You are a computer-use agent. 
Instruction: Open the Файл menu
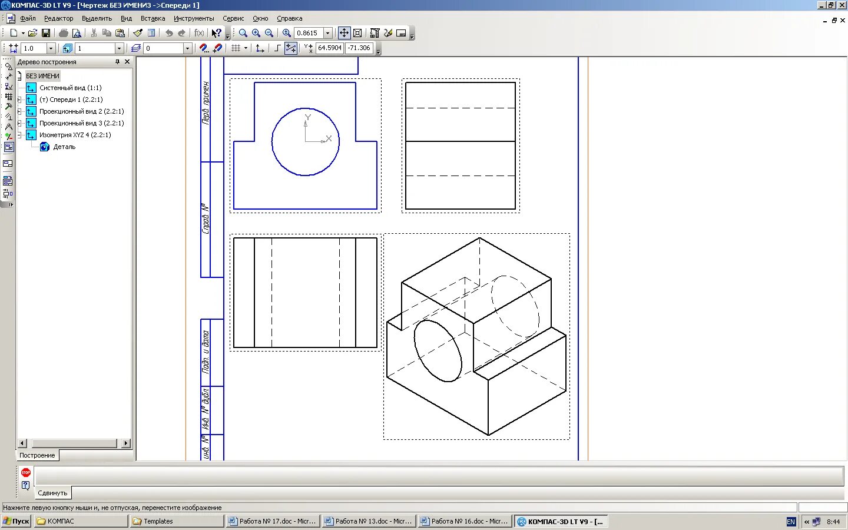click(x=28, y=18)
